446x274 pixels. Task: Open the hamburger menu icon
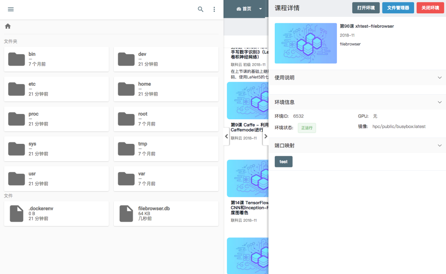(x=11, y=9)
